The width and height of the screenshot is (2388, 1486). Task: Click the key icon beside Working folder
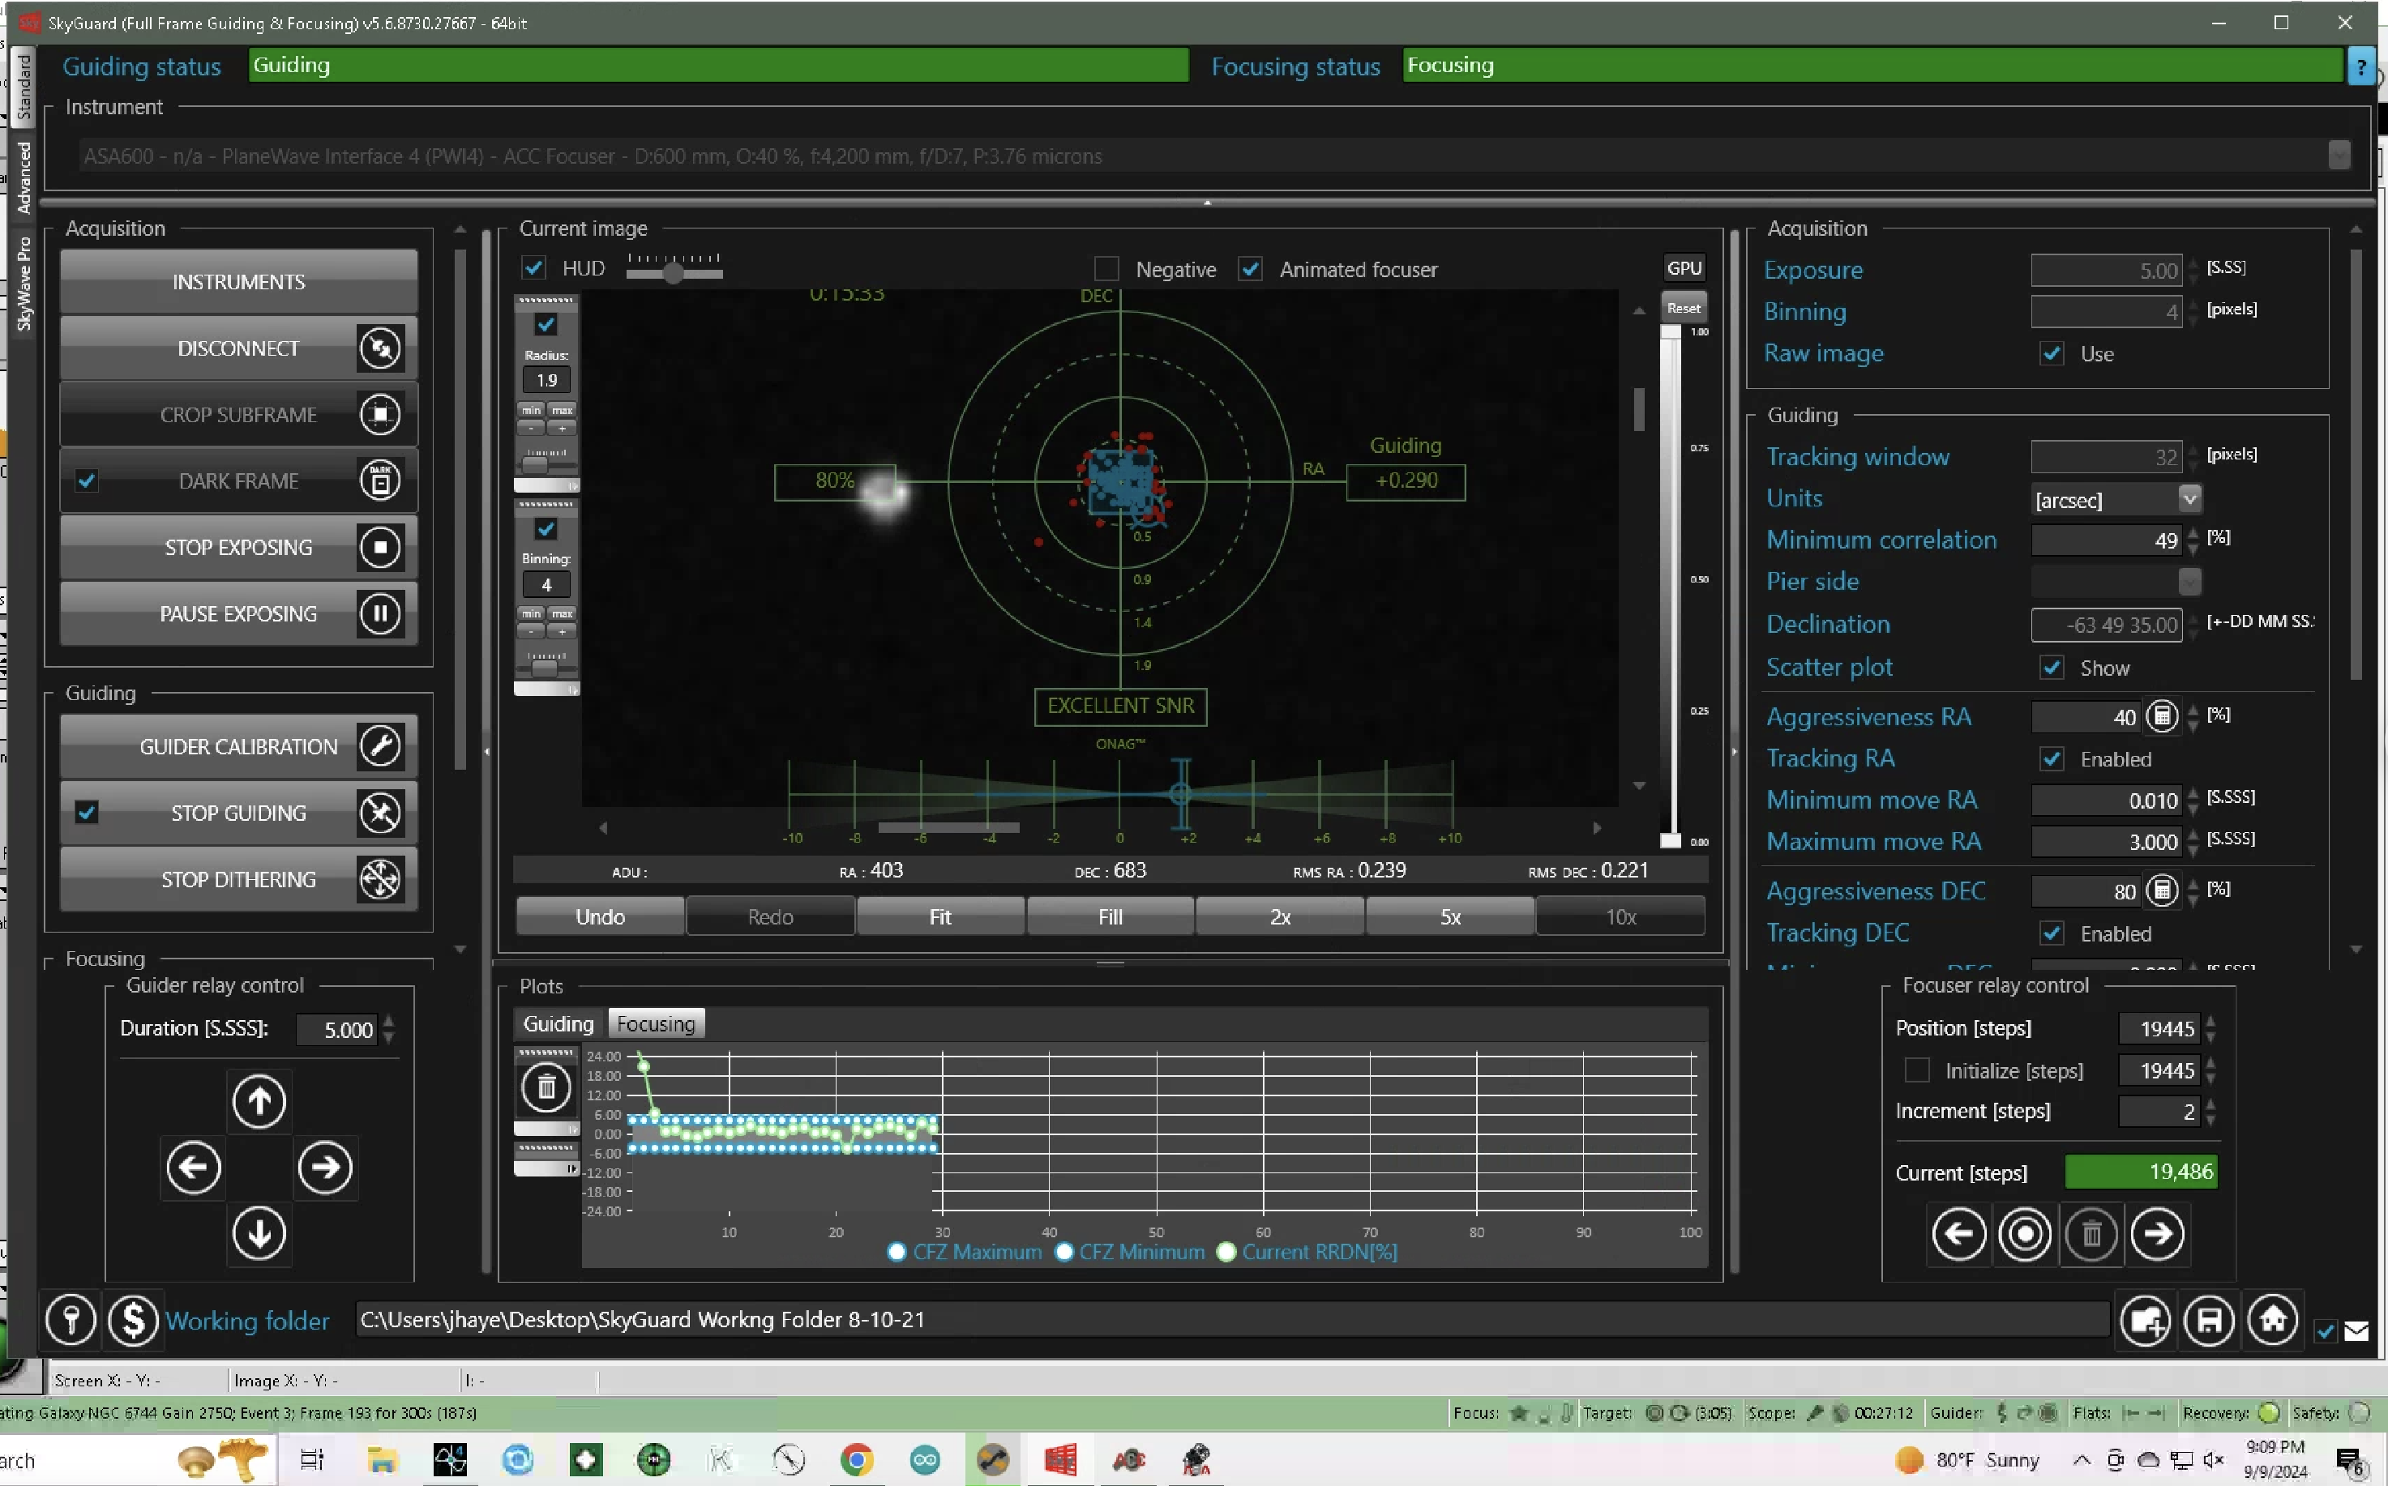71,1320
